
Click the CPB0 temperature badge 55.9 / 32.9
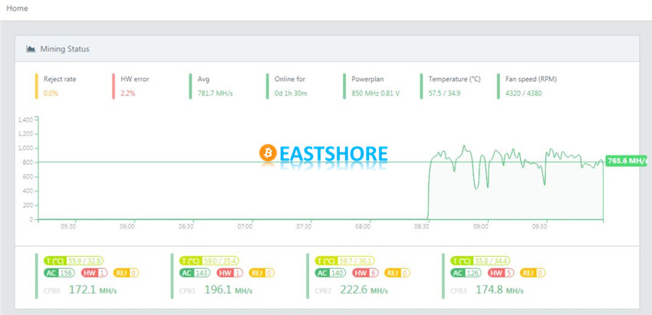[x=74, y=261]
